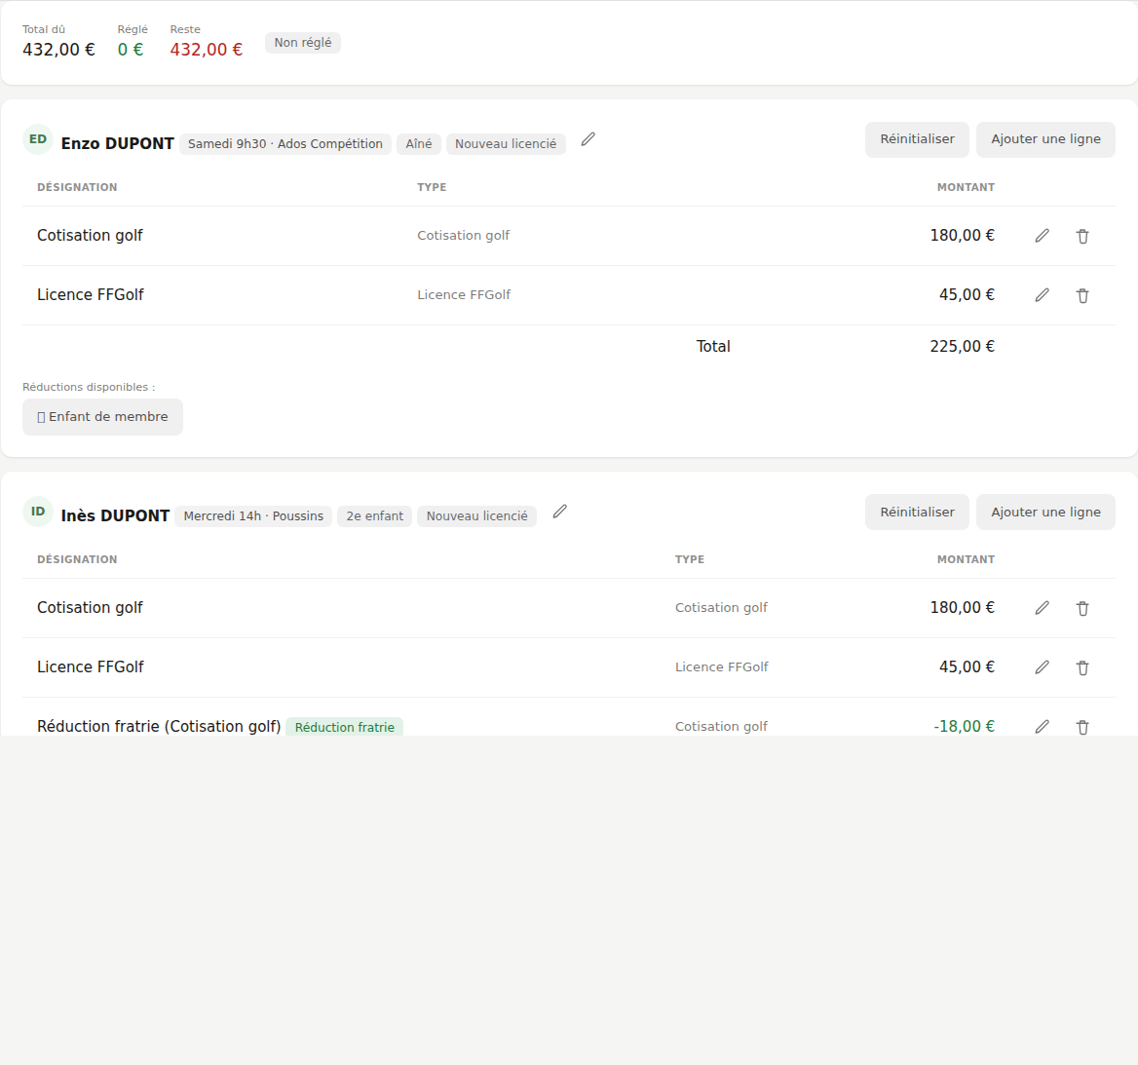The height and width of the screenshot is (1065, 1138).
Task: Click Réduction fratrie (Cotisation golf) designation
Action: click(x=159, y=727)
